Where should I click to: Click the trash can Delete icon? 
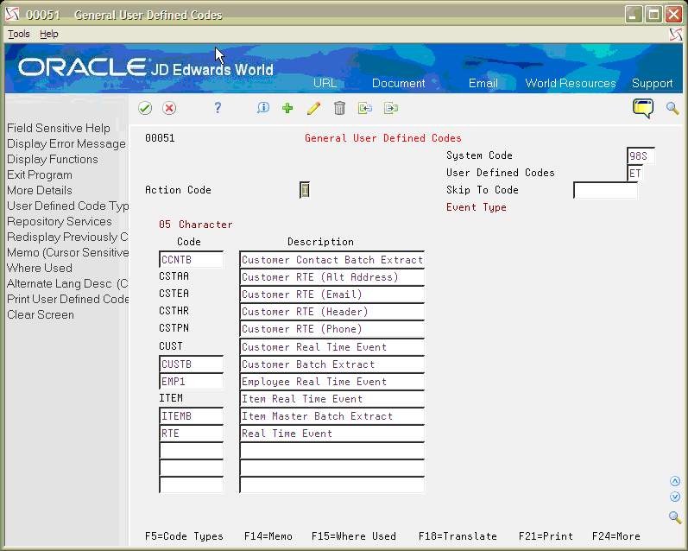pos(339,108)
